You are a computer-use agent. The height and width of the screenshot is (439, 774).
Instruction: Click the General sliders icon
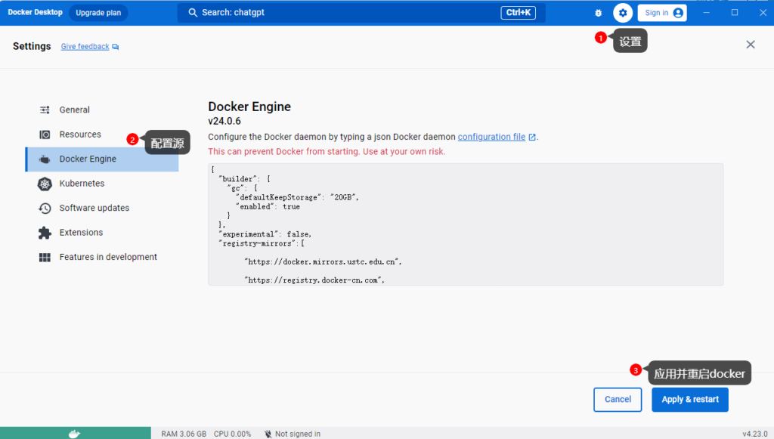coord(45,110)
